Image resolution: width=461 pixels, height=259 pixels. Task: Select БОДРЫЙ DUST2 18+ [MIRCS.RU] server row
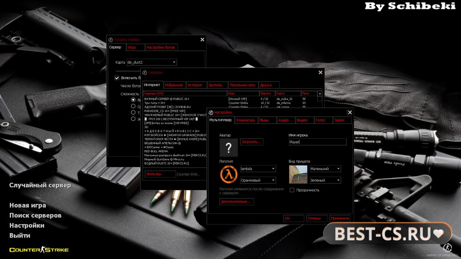[x=175, y=163]
